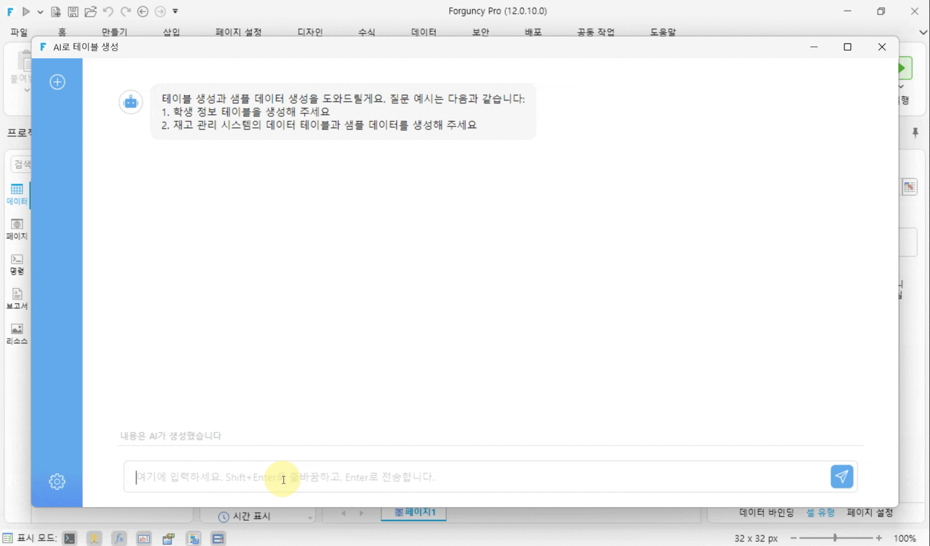Image resolution: width=930 pixels, height=546 pixels.
Task: Zoom in with plus button
Action: [x=879, y=538]
